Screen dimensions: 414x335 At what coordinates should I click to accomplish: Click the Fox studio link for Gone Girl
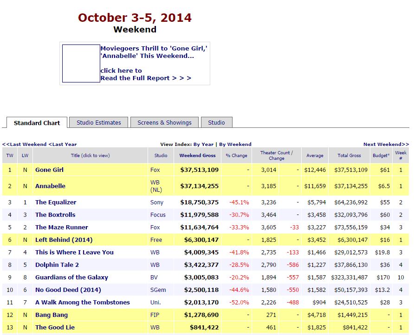click(155, 170)
